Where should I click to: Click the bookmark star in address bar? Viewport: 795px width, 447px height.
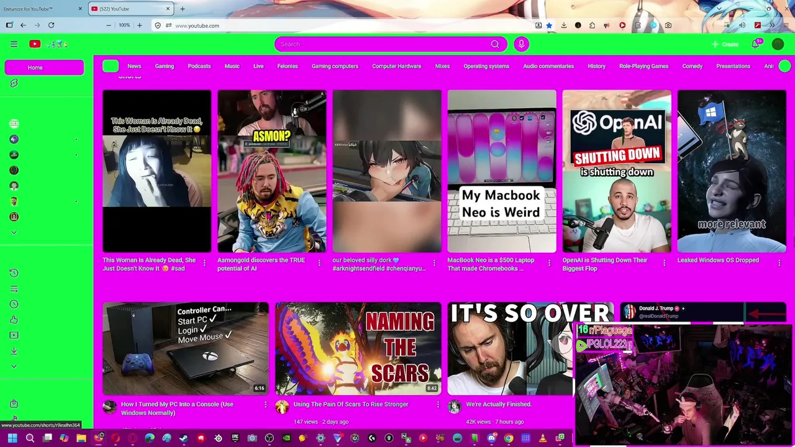point(550,25)
